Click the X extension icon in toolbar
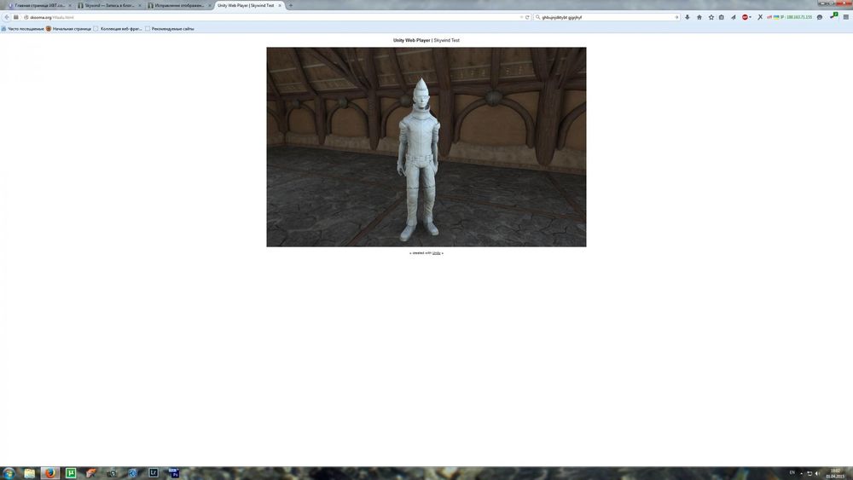This screenshot has height=480, width=853. pyautogui.click(x=760, y=17)
